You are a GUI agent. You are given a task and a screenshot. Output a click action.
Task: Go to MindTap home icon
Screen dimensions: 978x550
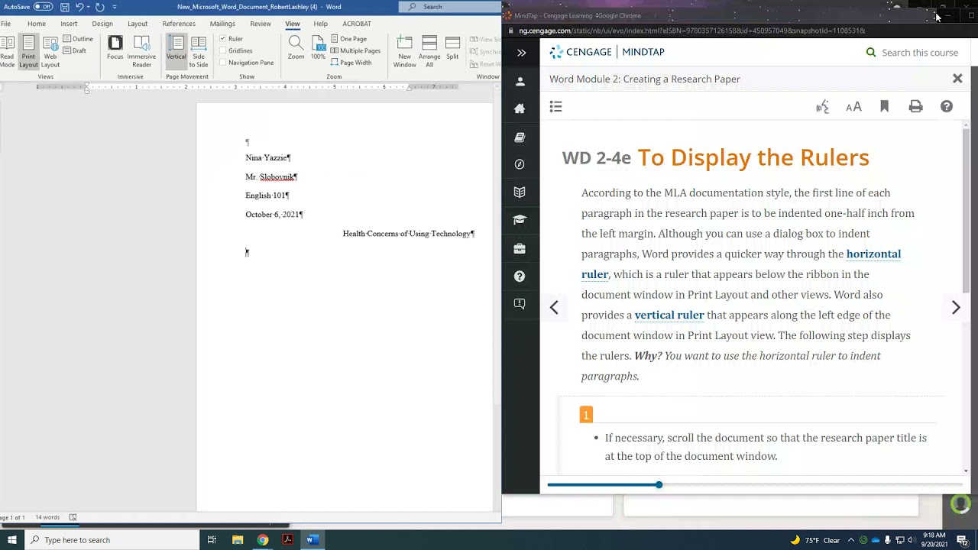pos(520,108)
